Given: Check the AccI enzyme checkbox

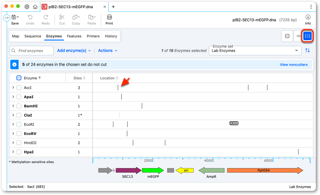Looking at the screenshot, I should point(19,88).
